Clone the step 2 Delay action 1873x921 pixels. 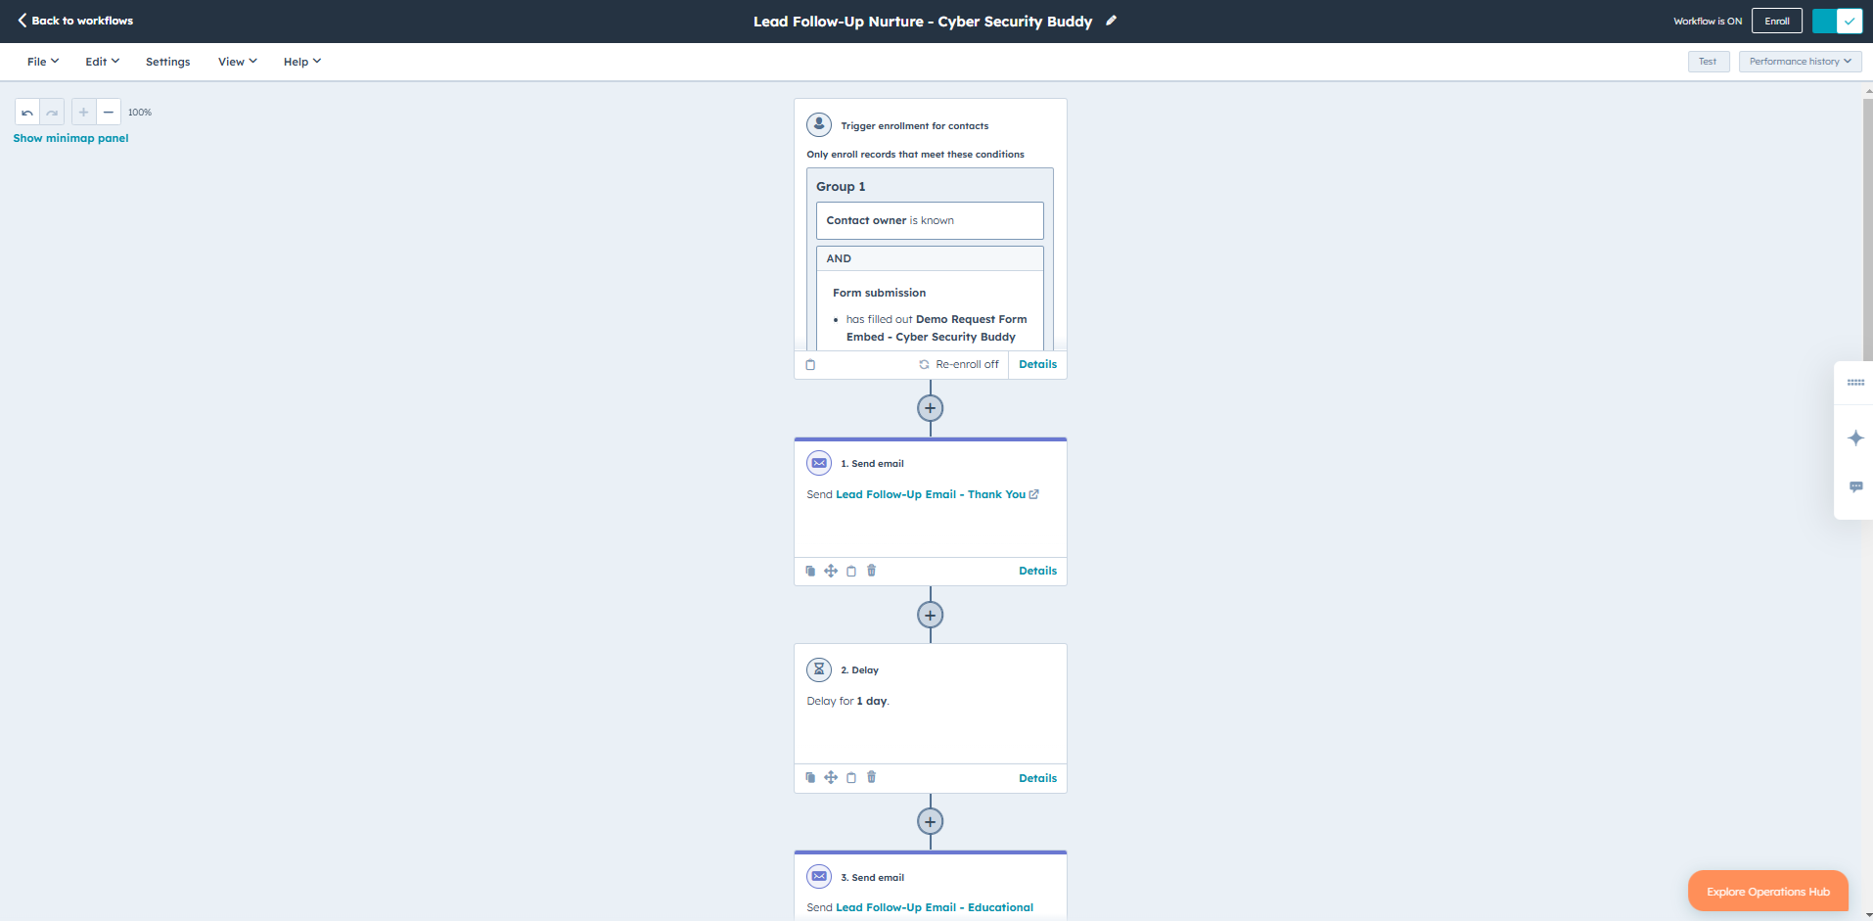click(x=810, y=777)
